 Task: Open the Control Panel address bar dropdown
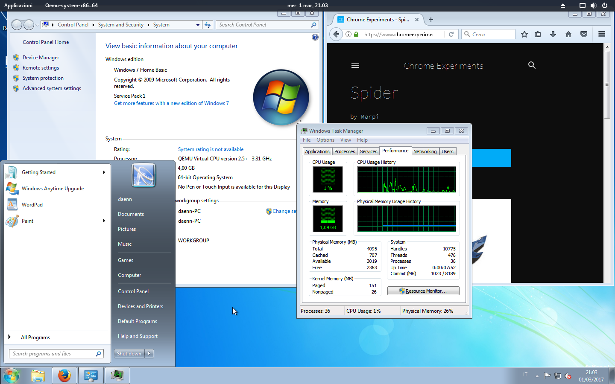coord(198,25)
